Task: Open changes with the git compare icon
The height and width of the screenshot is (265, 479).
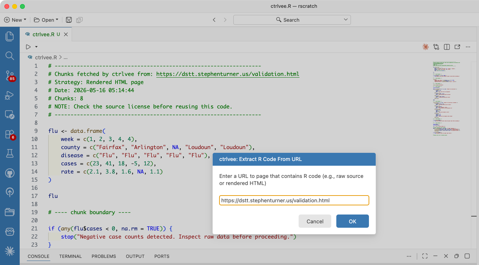Action: 436,47
